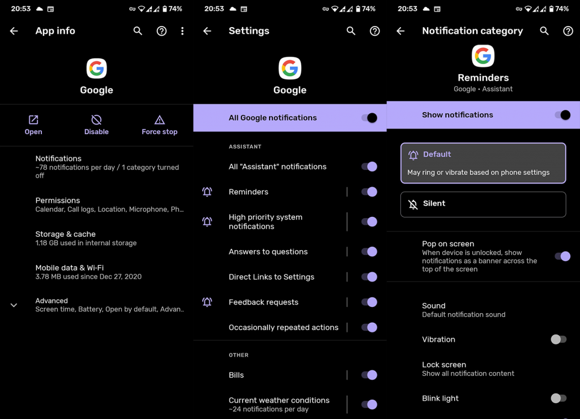Open Answers to questions category label
Image resolution: width=580 pixels, height=419 pixels.
click(268, 251)
